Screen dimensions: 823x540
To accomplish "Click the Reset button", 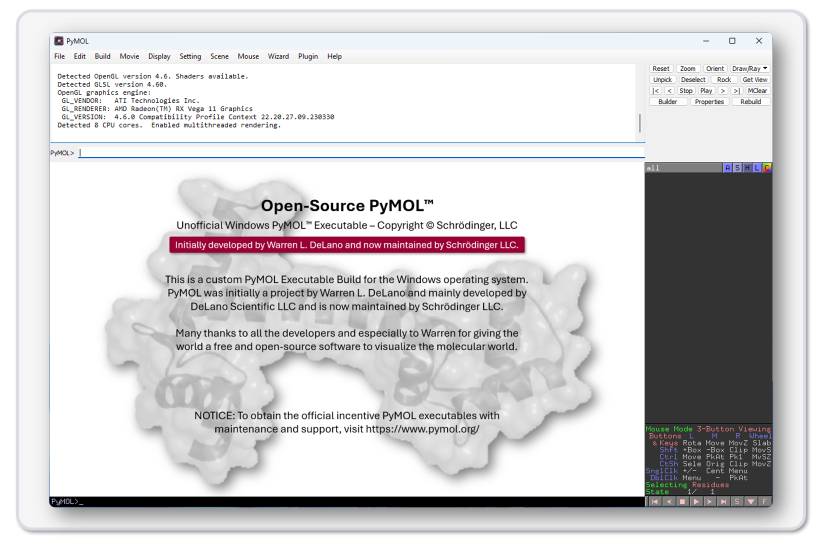I will coord(661,68).
